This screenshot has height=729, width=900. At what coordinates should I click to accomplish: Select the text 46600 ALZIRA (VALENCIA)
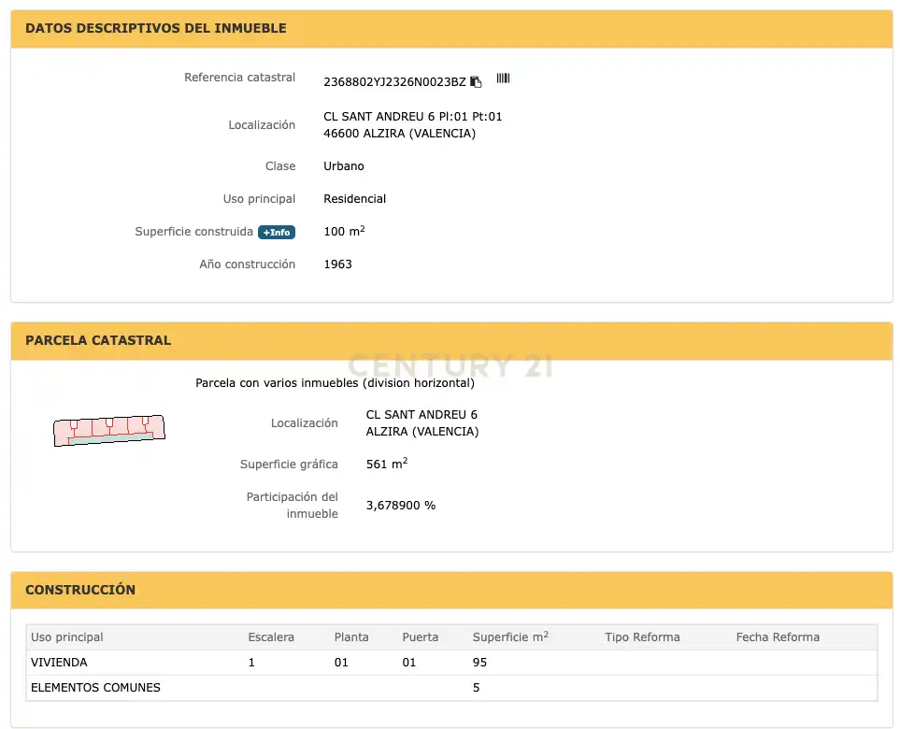[x=399, y=133]
